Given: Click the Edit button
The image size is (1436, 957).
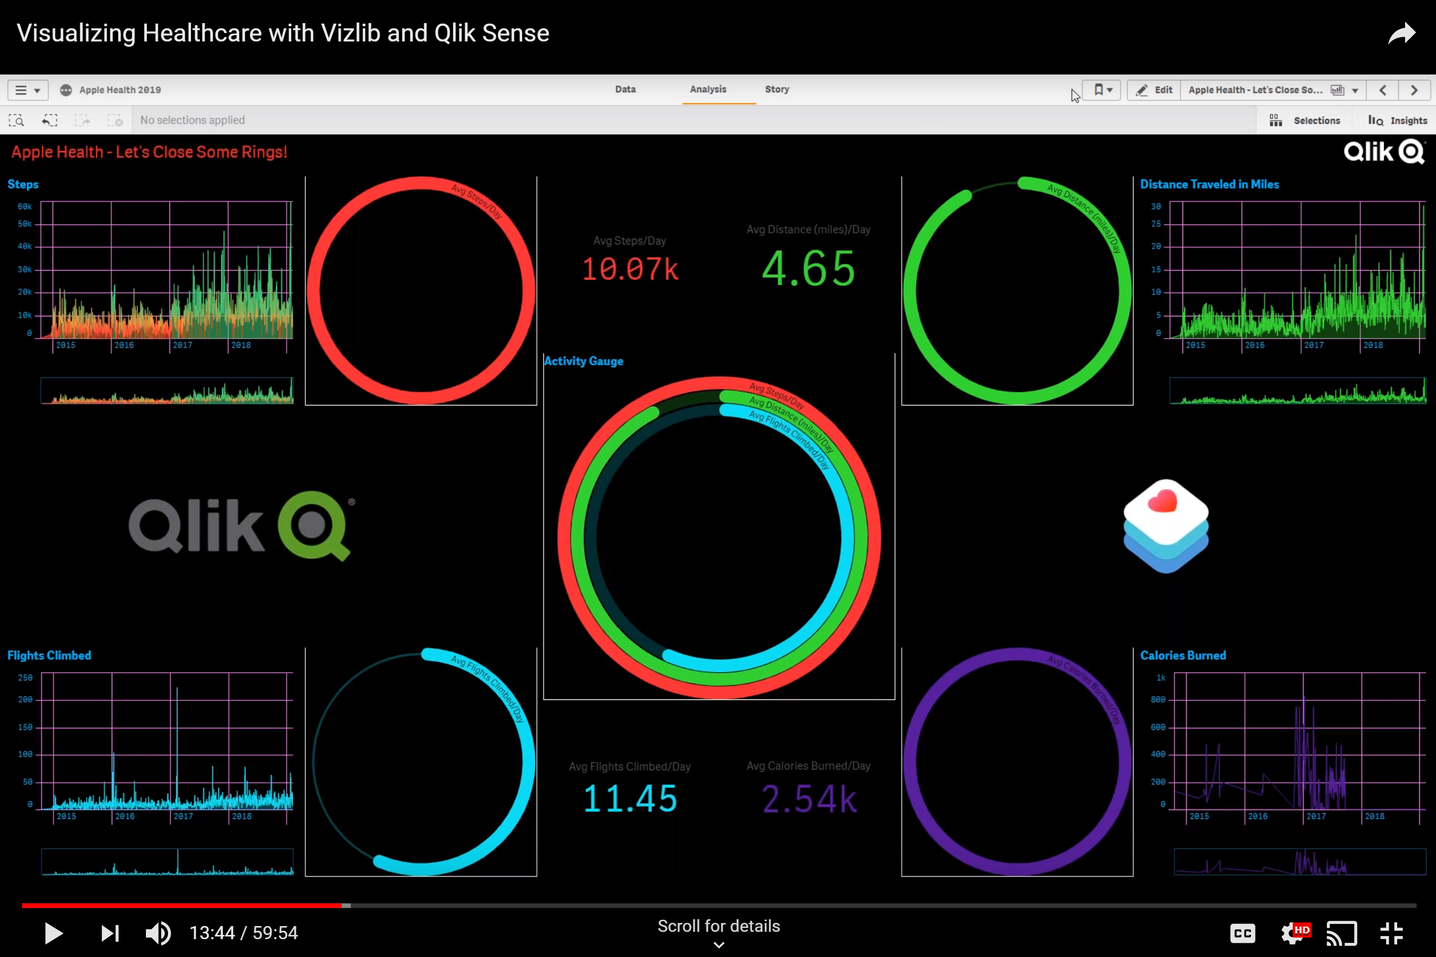Looking at the screenshot, I should (1153, 90).
